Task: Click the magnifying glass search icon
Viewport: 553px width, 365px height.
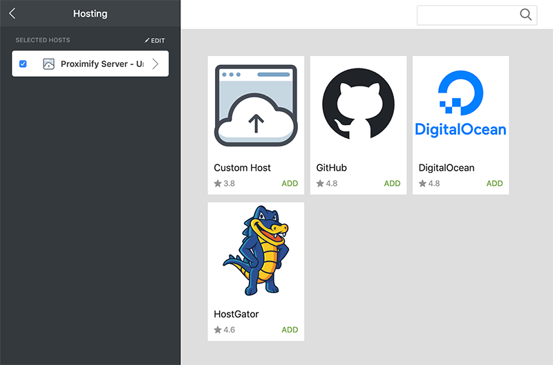Action: coord(526,15)
